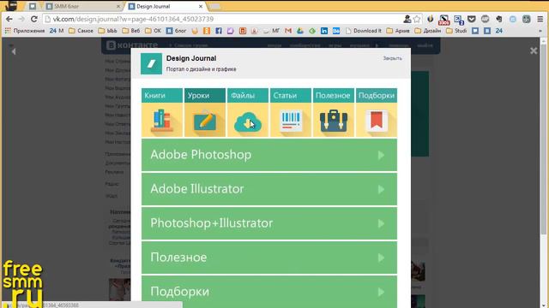Image resolution: width=549 pixels, height=308 pixels.
Task: Click the previous arrow beside the overlay
Action: (x=14, y=51)
